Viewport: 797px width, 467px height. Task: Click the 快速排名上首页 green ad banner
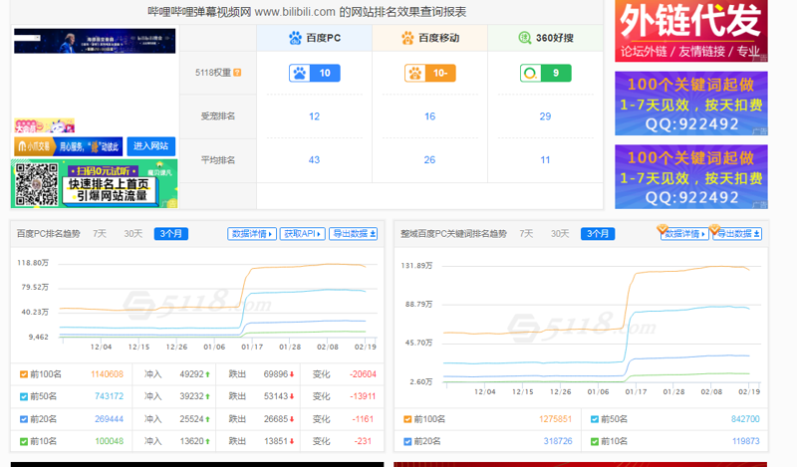95,184
